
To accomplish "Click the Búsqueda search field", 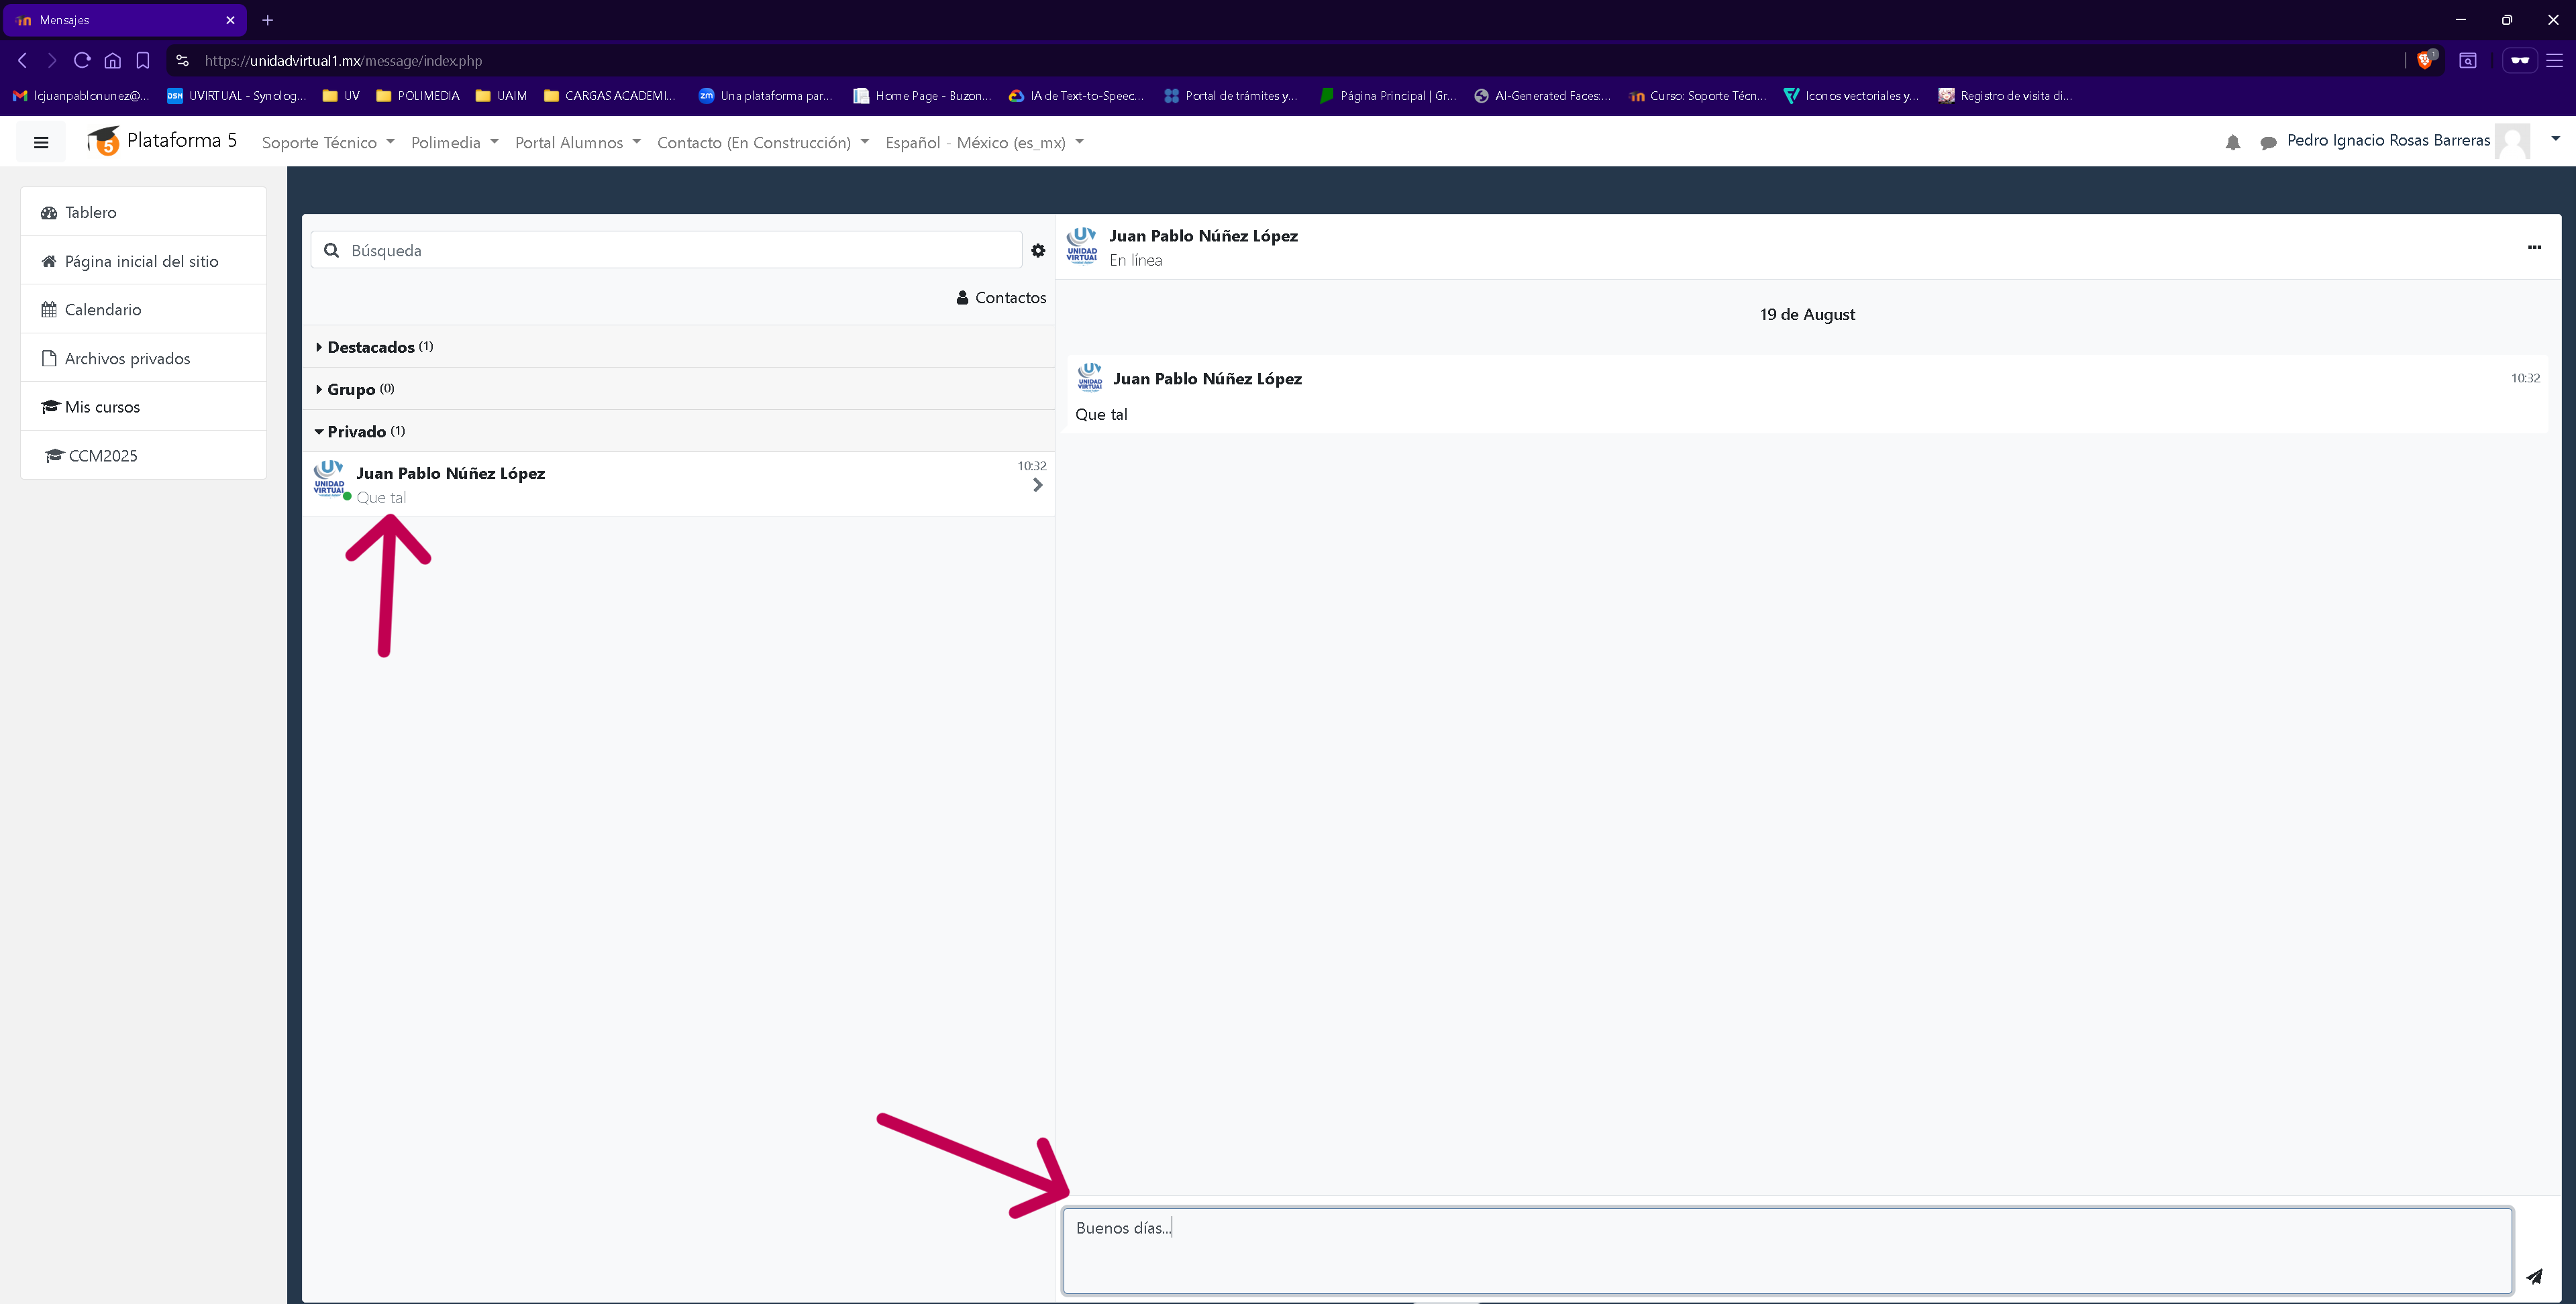I will coord(667,250).
